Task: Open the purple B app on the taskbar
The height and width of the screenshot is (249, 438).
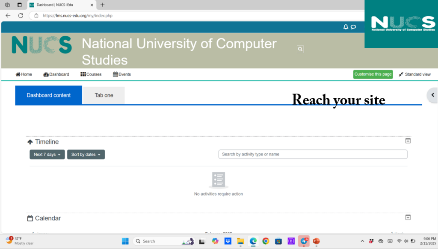Action: tap(291, 241)
